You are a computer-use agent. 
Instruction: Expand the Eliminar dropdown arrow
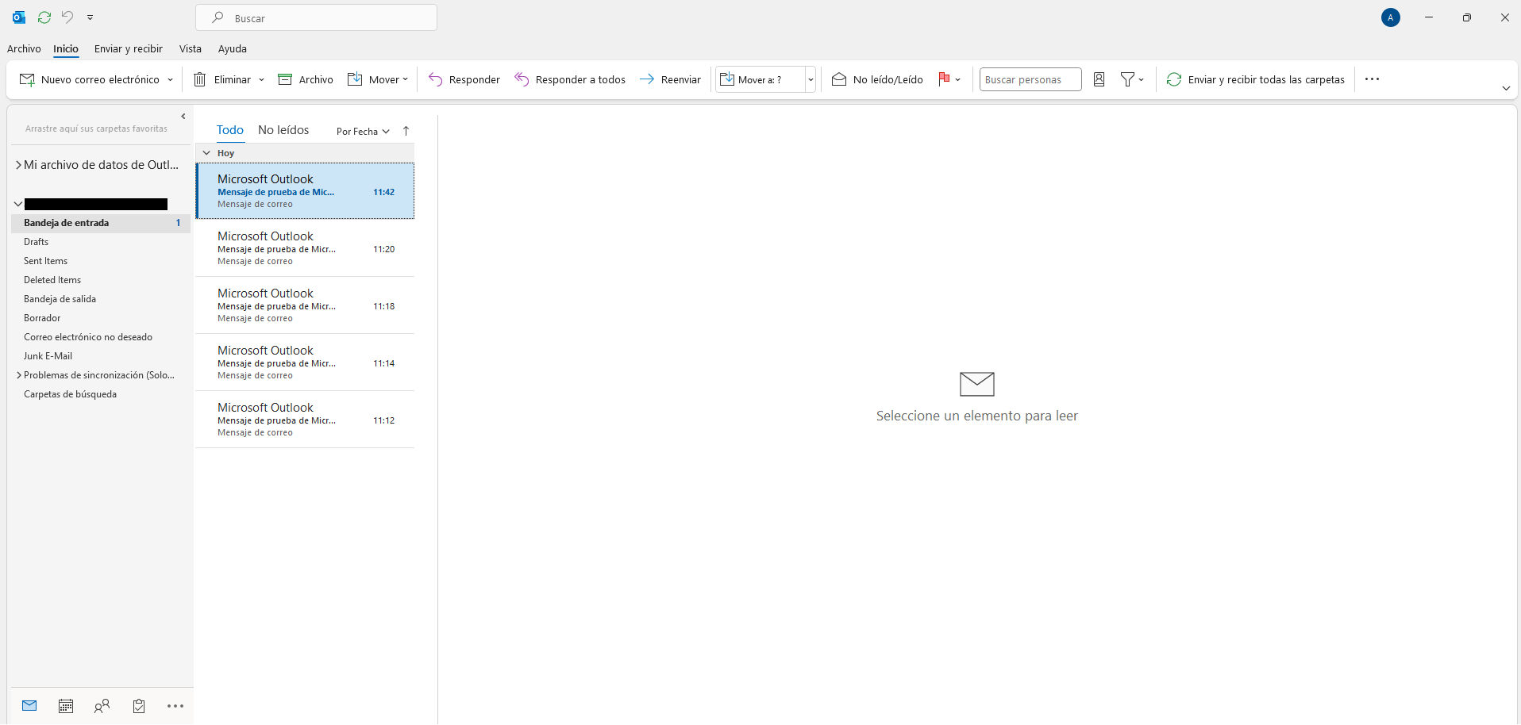(261, 79)
